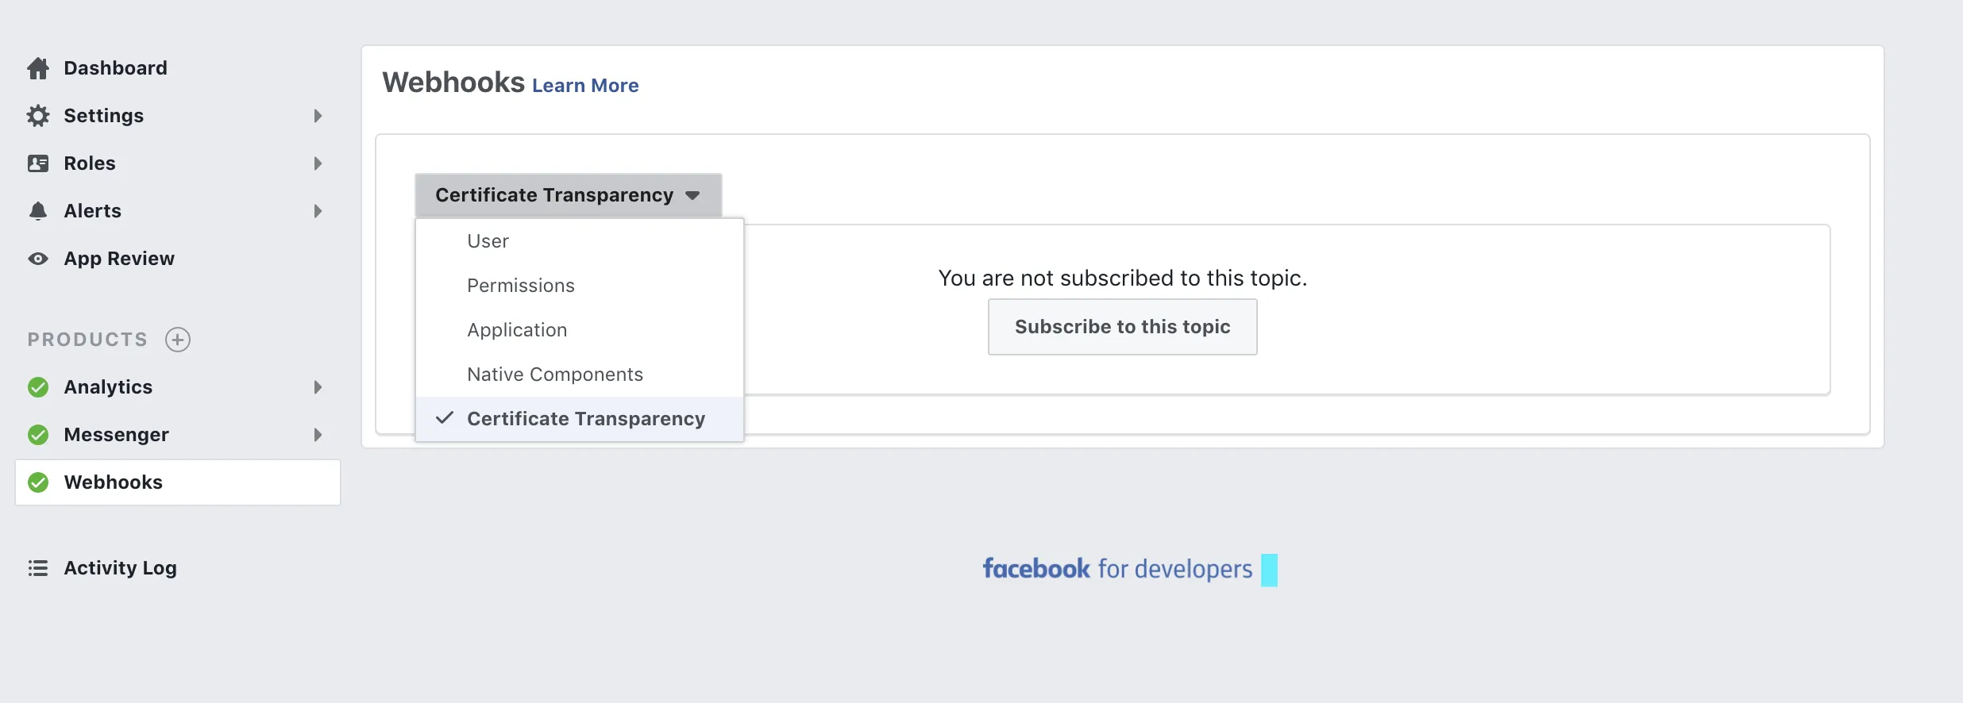
Task: Click the Alerts bell icon
Action: 38,211
